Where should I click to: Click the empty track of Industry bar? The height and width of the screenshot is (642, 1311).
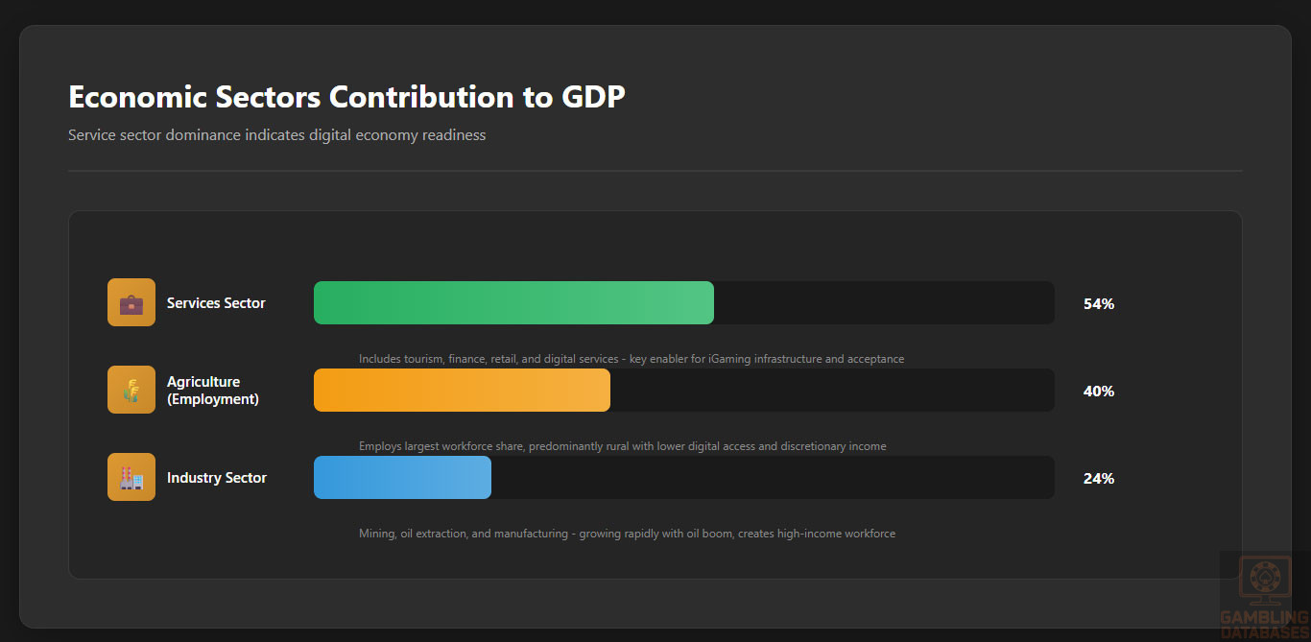pyautogui.click(x=773, y=478)
